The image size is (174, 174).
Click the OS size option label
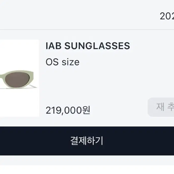tap(63, 62)
